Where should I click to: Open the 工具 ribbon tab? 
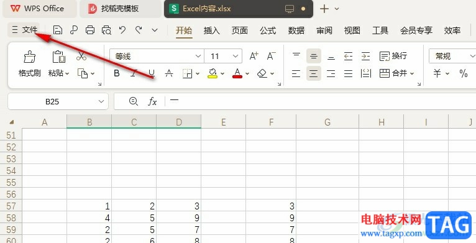tap(380, 30)
